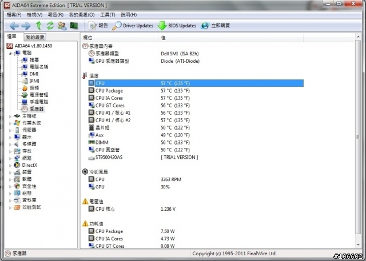Expand 網路 tree node
The height and width of the screenshot is (261, 366).
click(10, 158)
